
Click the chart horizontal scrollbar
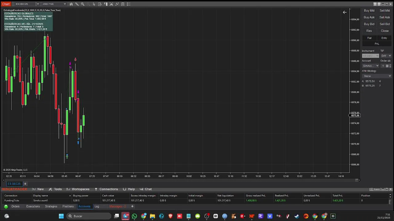(x=181, y=180)
